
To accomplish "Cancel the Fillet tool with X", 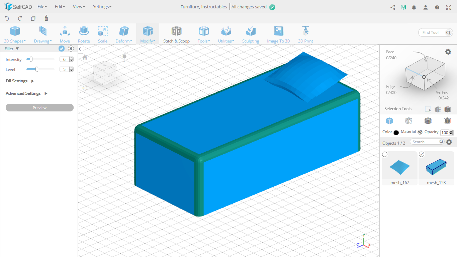I will pos(71,49).
